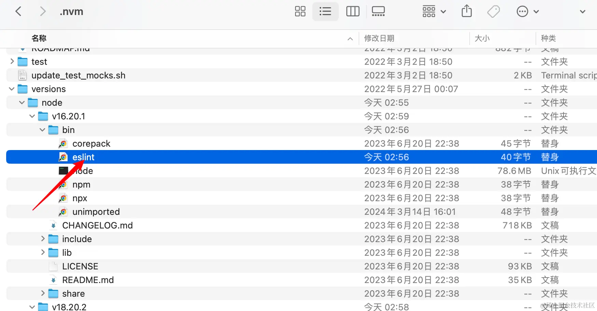Go forward with the right chevron button
The image size is (597, 311).
[43, 11]
